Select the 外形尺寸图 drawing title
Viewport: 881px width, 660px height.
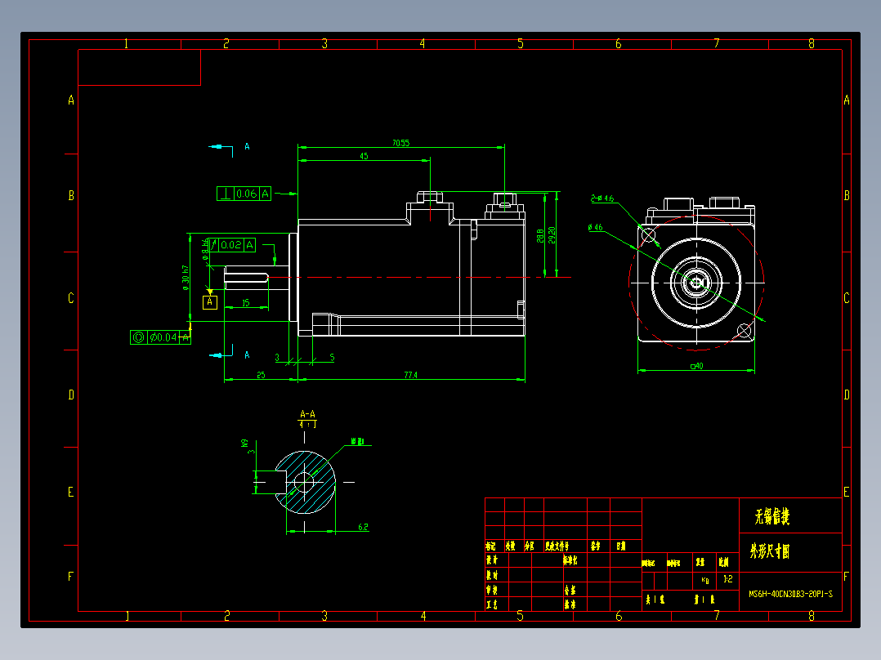point(770,551)
